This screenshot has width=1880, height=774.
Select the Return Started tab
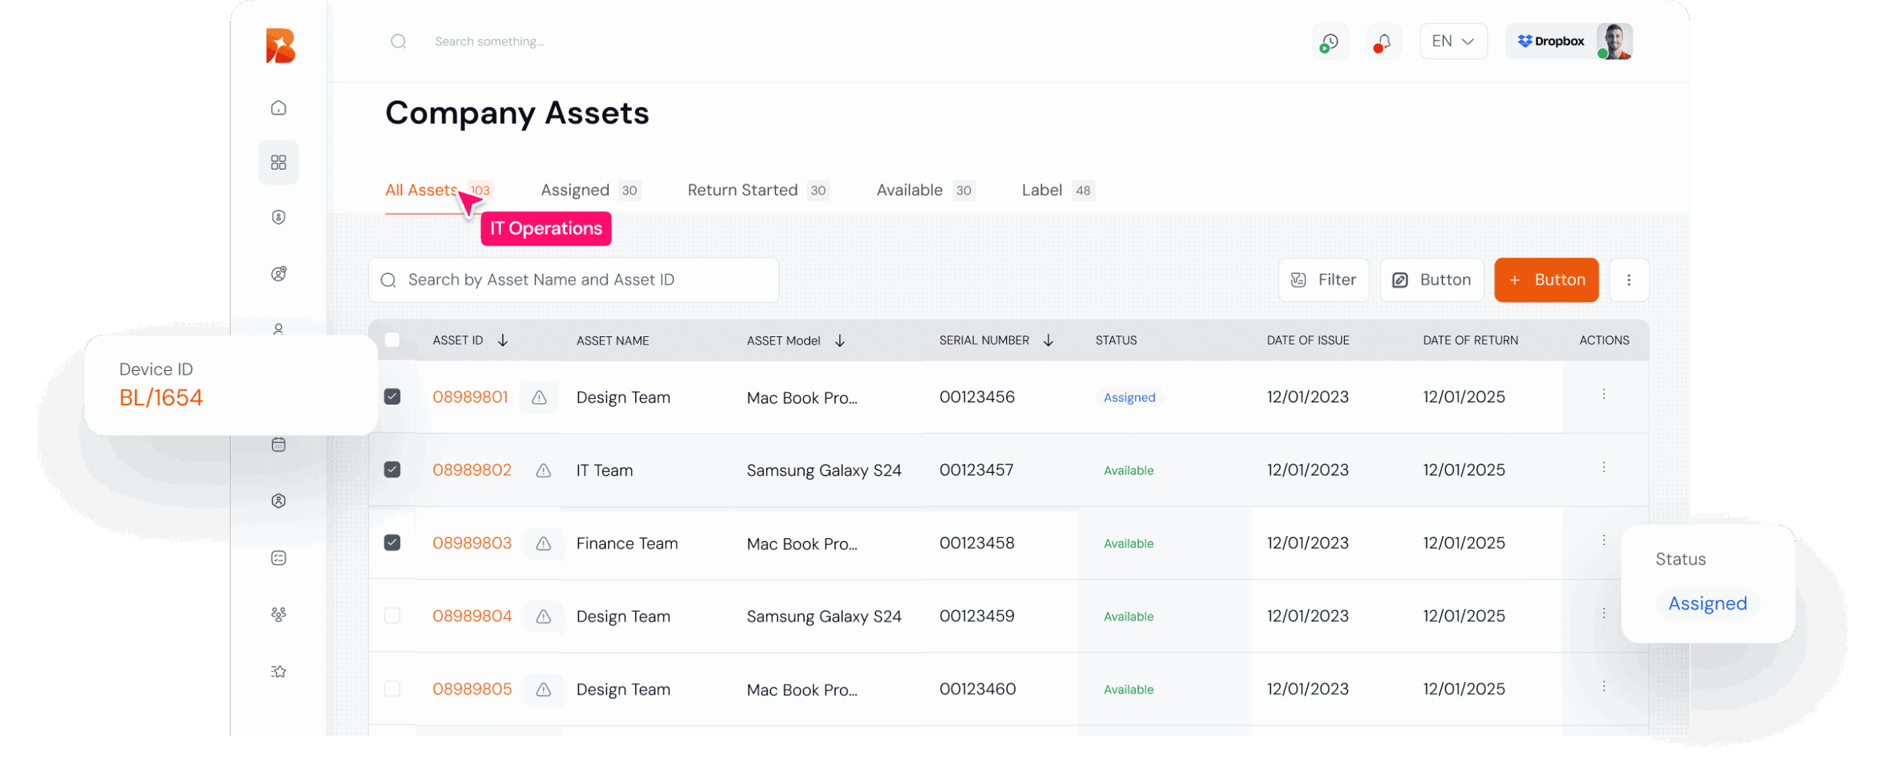pos(742,190)
